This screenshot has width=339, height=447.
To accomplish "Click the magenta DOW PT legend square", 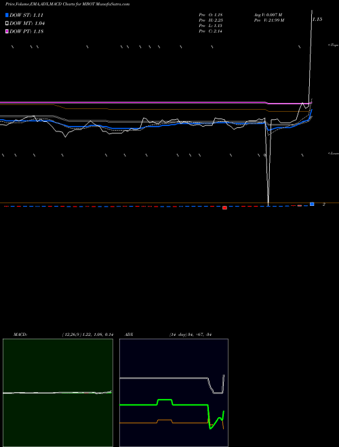I will point(7,31).
